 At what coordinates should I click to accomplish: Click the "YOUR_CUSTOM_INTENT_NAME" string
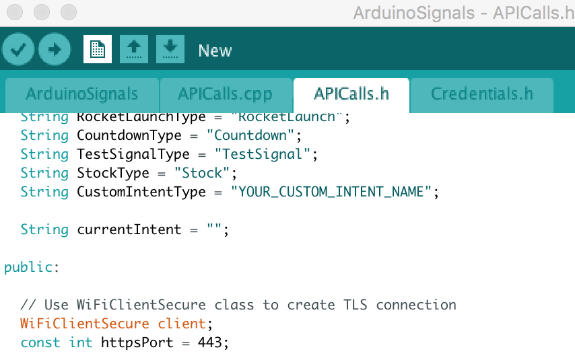pyautogui.click(x=331, y=192)
